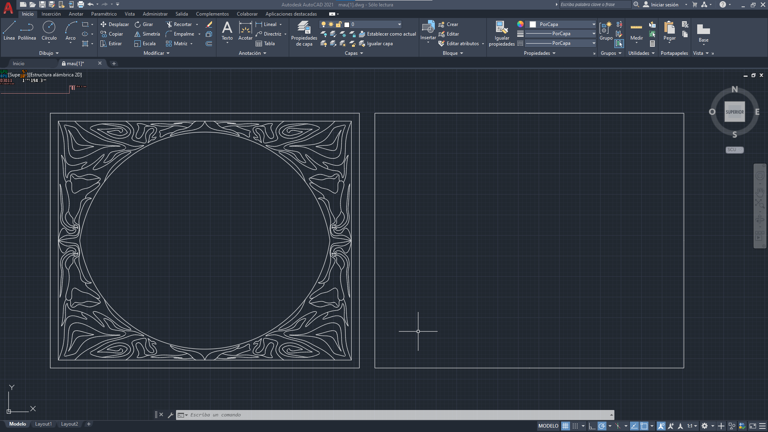This screenshot has width=768, height=432.
Task: Toggle ortho mode in status bar
Action: (592, 426)
